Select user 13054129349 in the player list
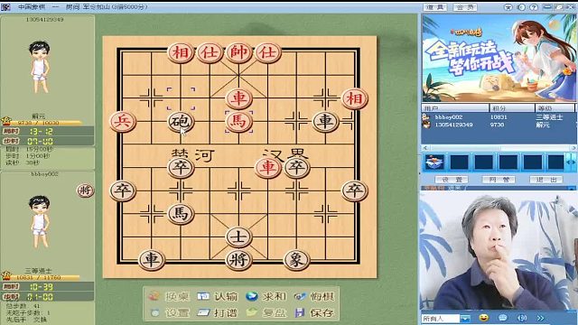The height and width of the screenshot is (325, 578). tap(499, 125)
